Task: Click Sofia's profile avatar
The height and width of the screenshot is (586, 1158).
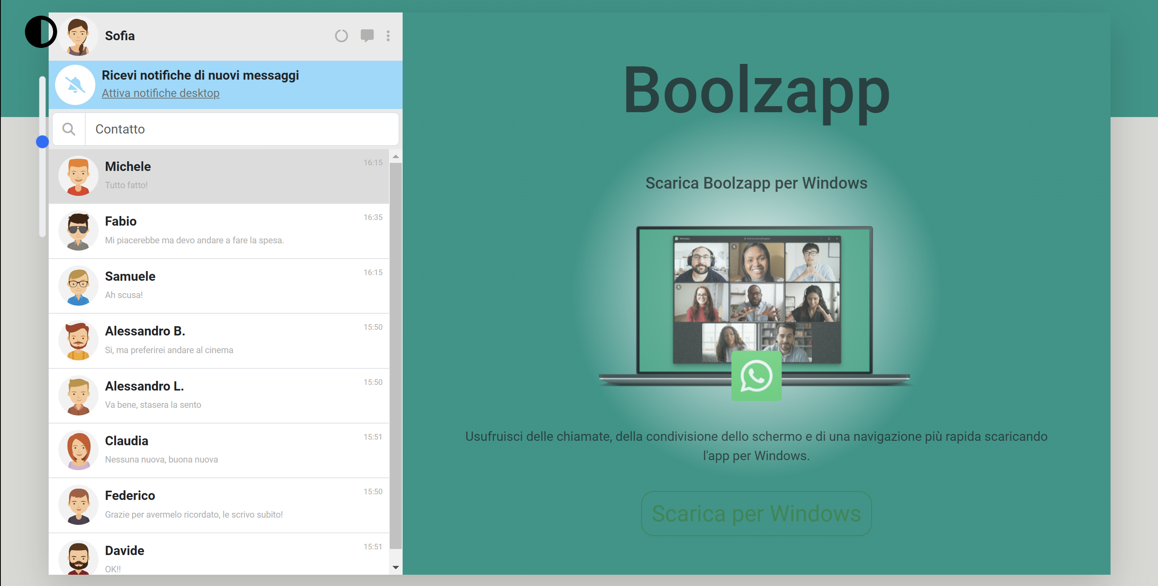Action: coord(78,37)
